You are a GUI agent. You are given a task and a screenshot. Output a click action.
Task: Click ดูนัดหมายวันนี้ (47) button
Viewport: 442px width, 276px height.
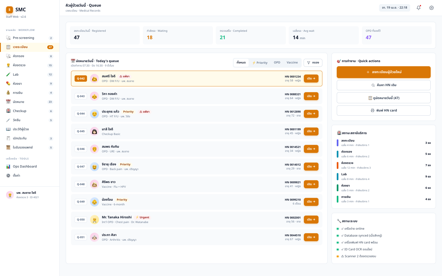[384, 98]
